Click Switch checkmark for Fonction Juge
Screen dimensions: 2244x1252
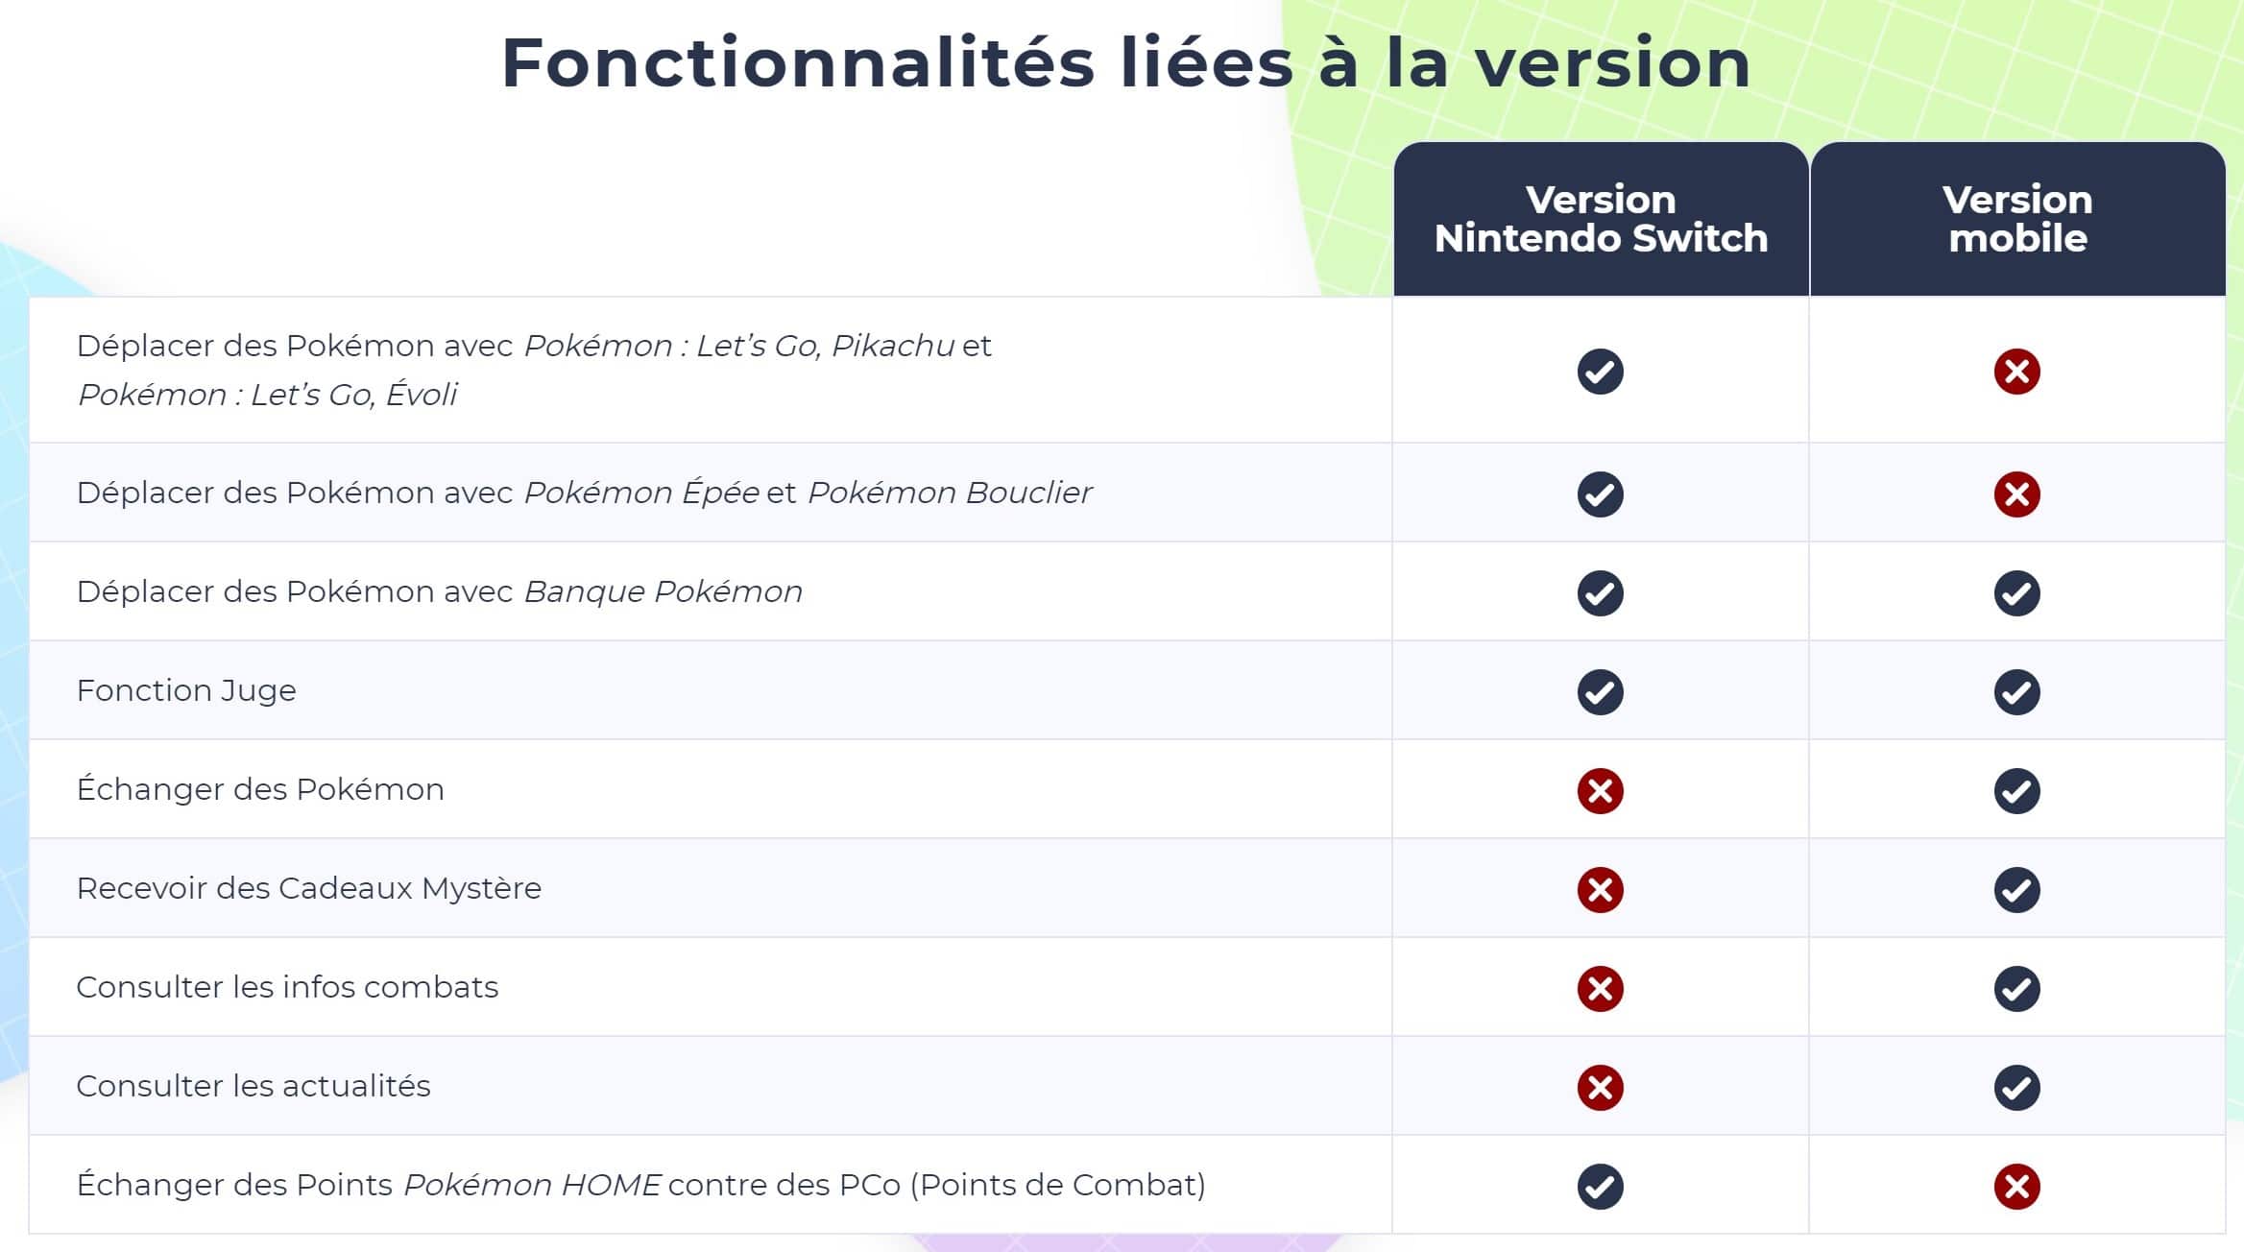[1600, 692]
